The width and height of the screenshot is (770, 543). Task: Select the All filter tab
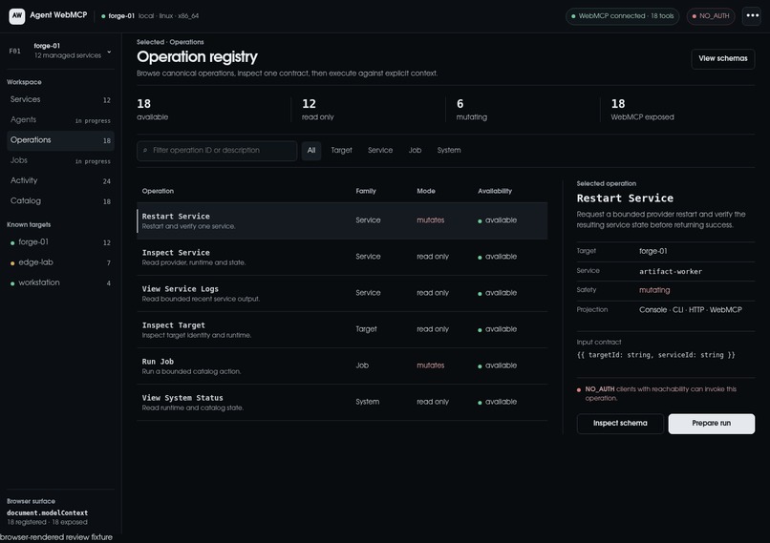click(x=311, y=151)
